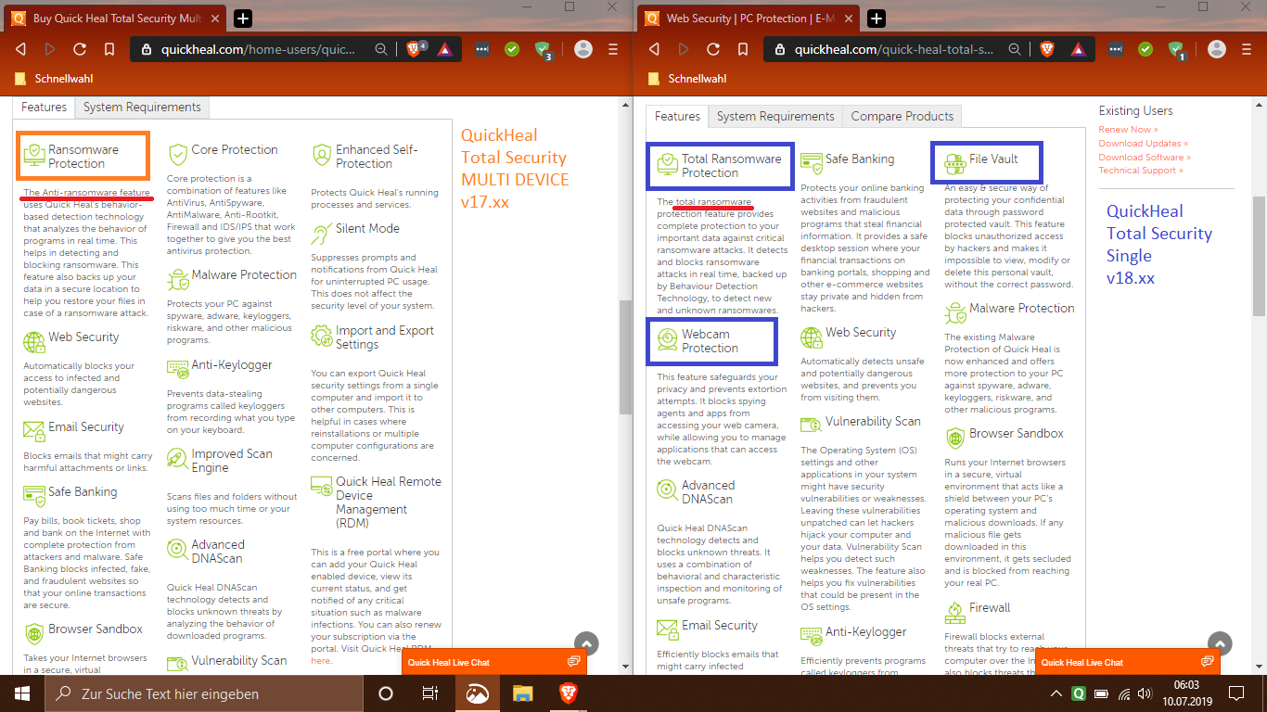The image size is (1267, 712).
Task: Click the Web Security globe icon in right window
Action: click(x=811, y=337)
